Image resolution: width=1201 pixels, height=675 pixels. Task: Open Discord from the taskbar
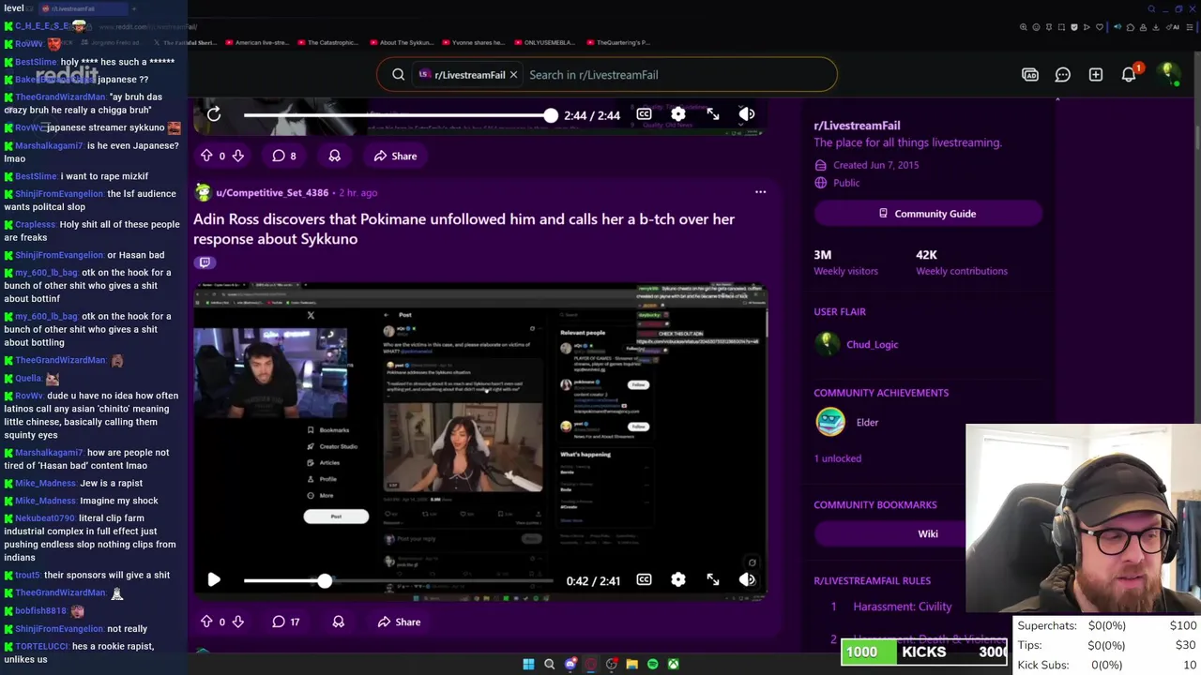click(570, 664)
